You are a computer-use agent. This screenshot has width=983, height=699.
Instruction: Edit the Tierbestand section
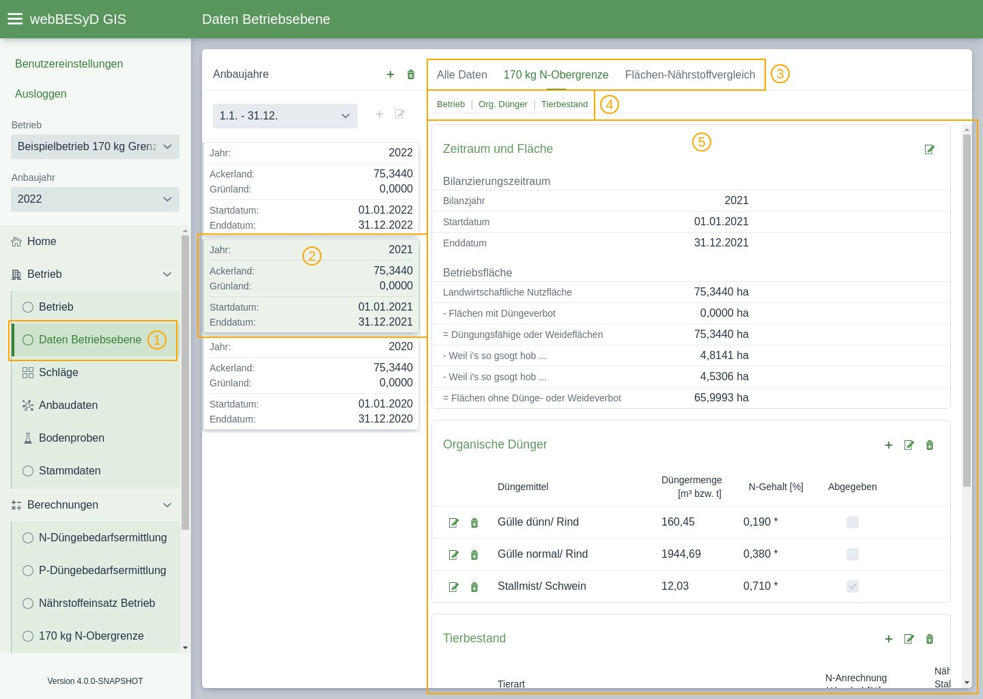[x=909, y=639]
